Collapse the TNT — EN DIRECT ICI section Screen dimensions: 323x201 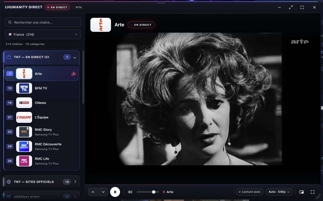click(x=75, y=58)
